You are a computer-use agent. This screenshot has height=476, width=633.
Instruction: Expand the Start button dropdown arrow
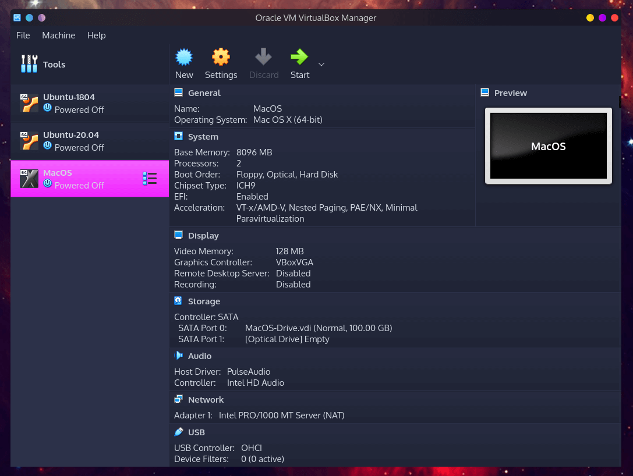pyautogui.click(x=321, y=65)
